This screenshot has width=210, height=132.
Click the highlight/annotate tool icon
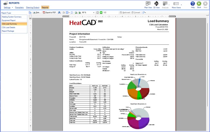[143, 13]
